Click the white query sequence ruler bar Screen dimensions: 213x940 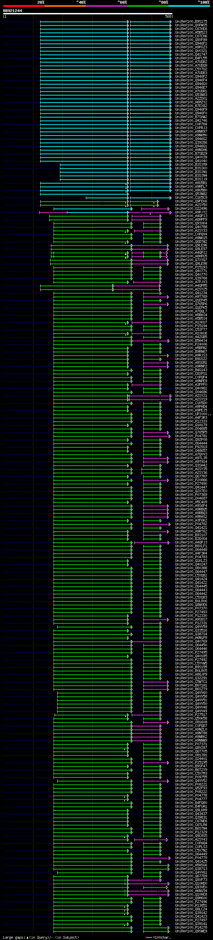point(88,14)
